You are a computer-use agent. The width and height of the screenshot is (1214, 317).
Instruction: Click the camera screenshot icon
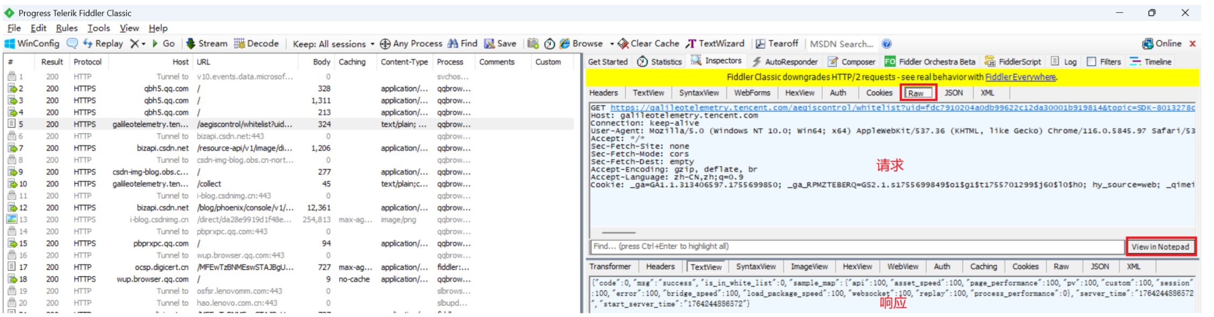533,44
